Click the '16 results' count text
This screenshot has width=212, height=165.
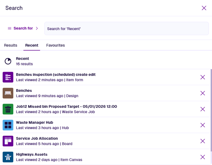(x=24, y=64)
